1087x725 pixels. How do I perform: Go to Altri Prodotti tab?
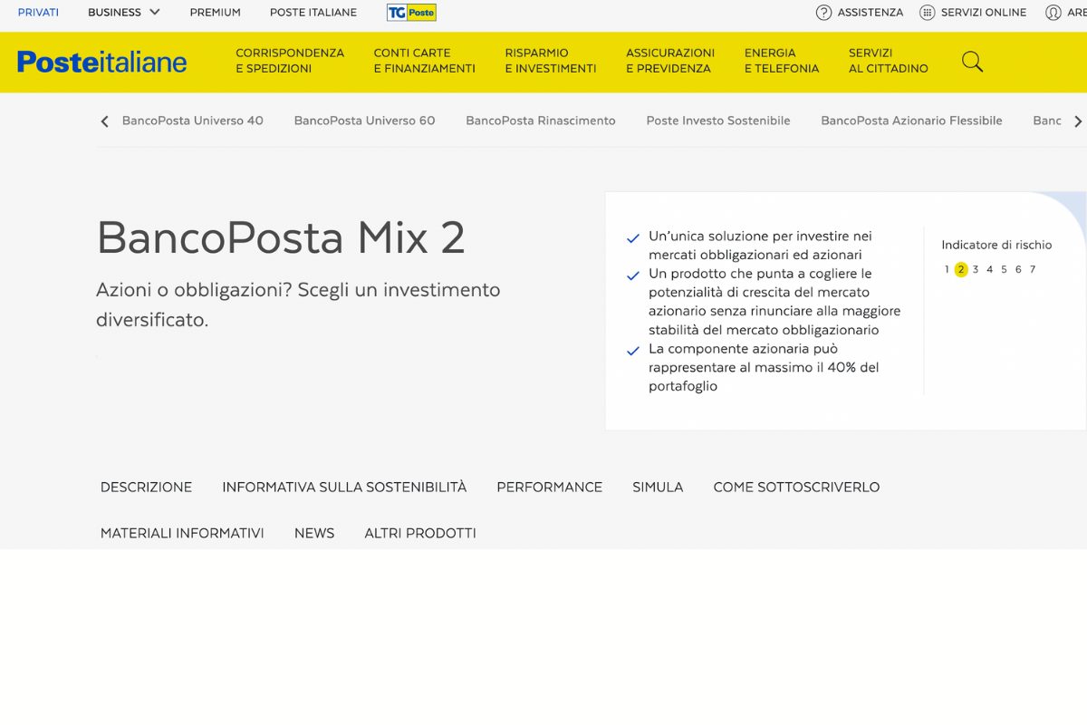tap(420, 534)
